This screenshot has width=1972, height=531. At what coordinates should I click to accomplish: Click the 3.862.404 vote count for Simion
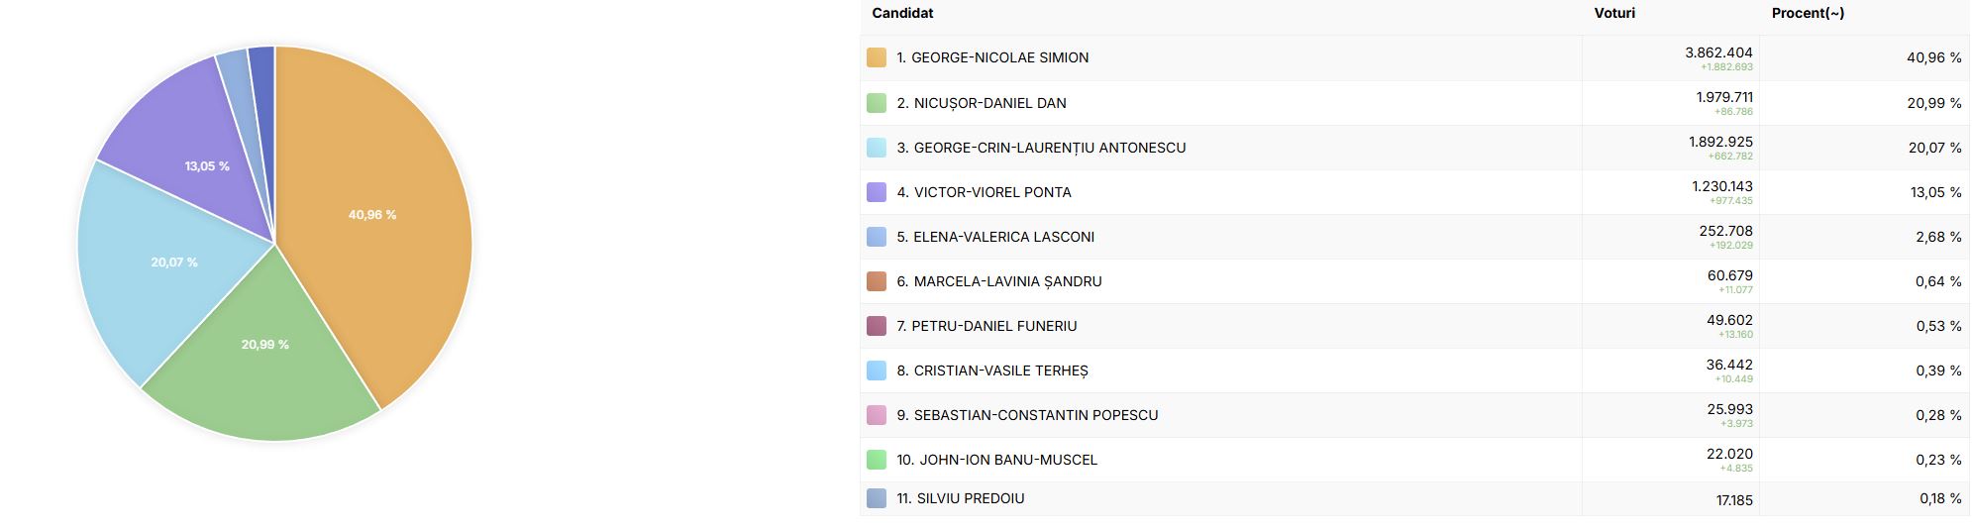(x=1718, y=53)
